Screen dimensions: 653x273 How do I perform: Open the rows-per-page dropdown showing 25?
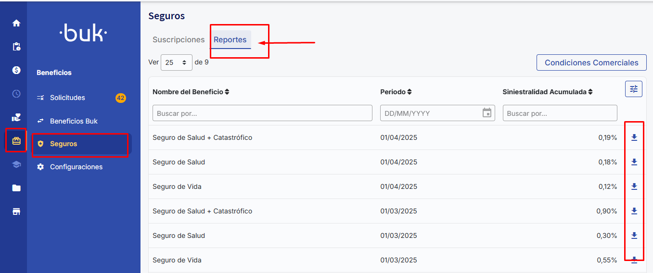176,62
